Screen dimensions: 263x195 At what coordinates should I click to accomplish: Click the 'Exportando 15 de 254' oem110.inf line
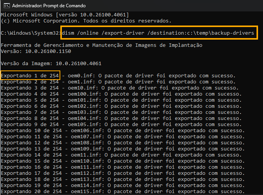pyautogui.click(x=123, y=161)
